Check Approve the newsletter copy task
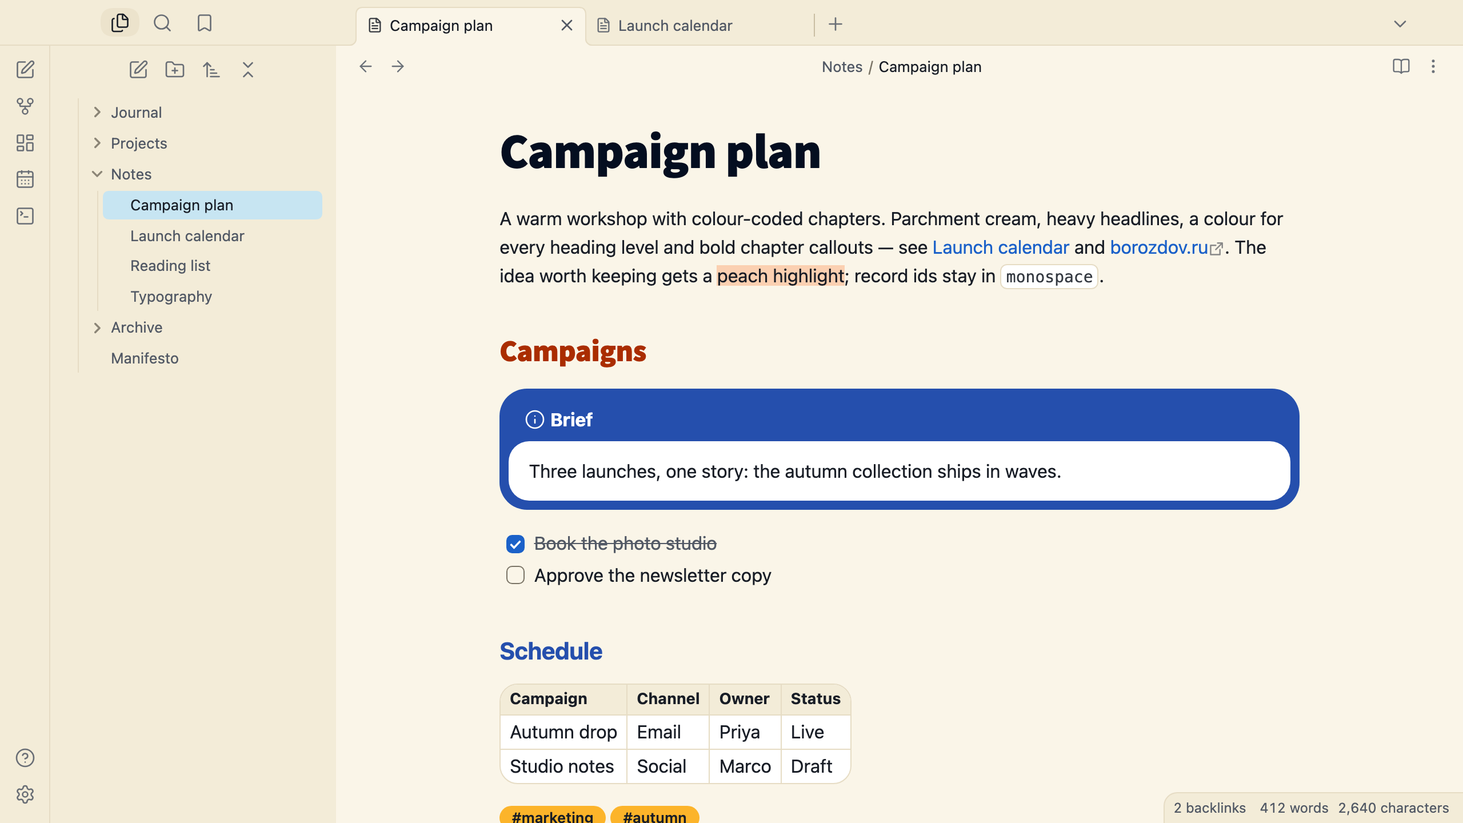Image resolution: width=1463 pixels, height=823 pixels. pos(515,575)
